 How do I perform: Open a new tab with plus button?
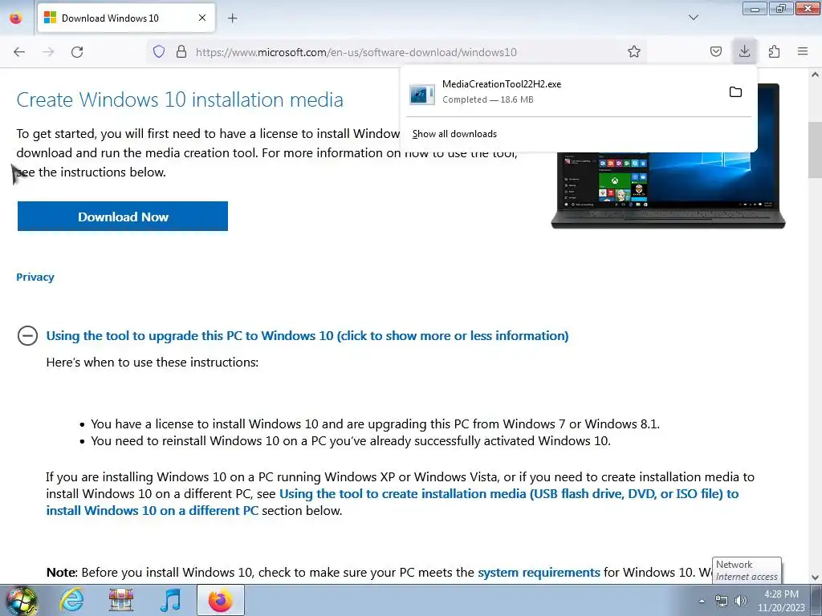click(233, 18)
